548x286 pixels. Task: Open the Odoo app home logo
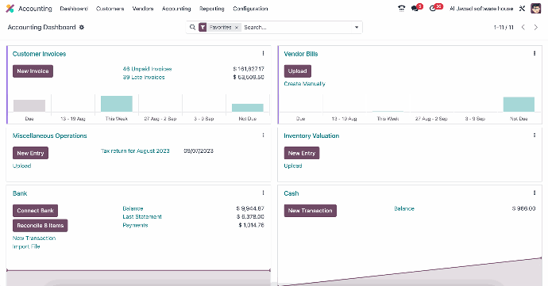(10, 9)
